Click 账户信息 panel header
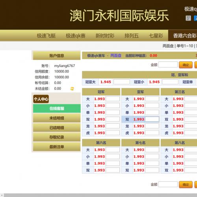Image resolution: width=197 pixels, height=197 pixels. [x=57, y=56]
